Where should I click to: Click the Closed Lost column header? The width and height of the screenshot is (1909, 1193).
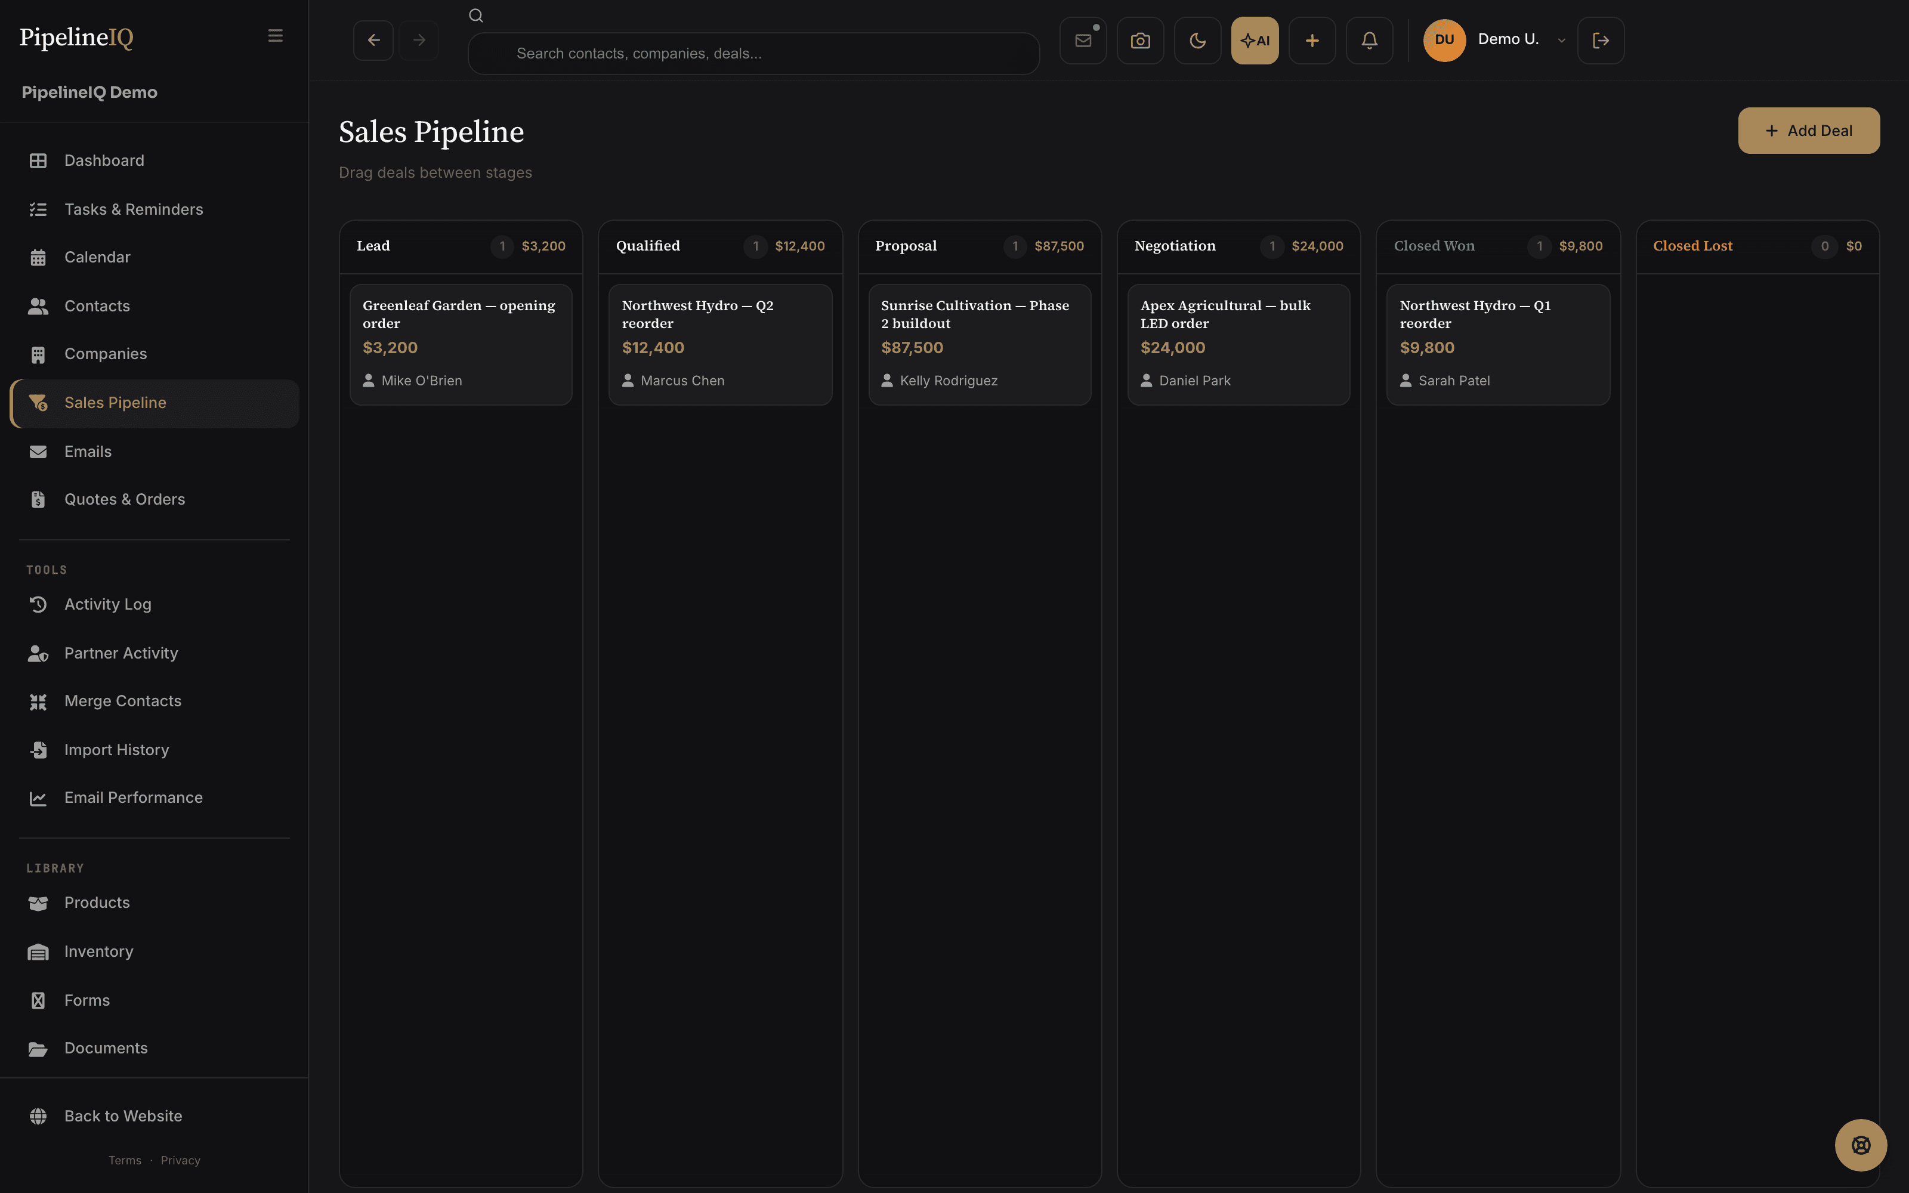tap(1757, 246)
